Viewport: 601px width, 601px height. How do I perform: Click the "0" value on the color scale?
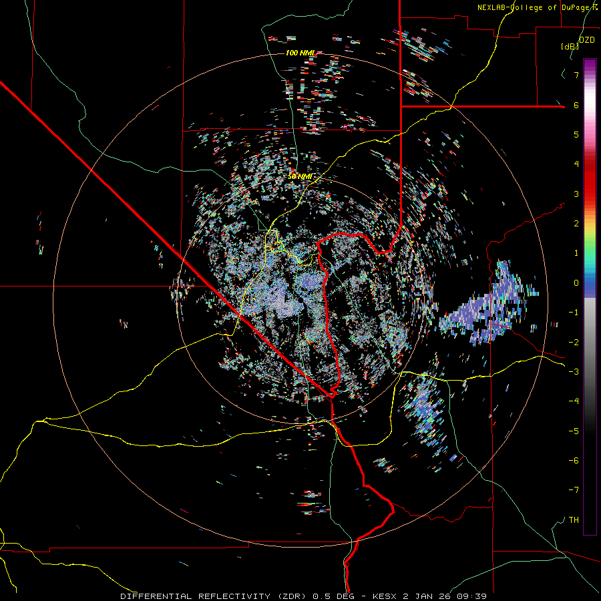point(576,283)
